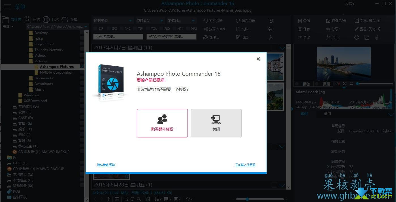Click the 购买额外授权 buy license button
396x202 pixels.
(x=162, y=123)
